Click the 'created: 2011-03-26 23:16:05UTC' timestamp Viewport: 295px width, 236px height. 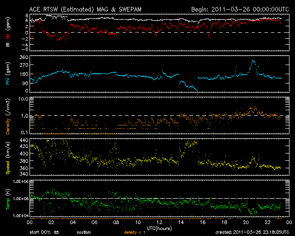252,232
